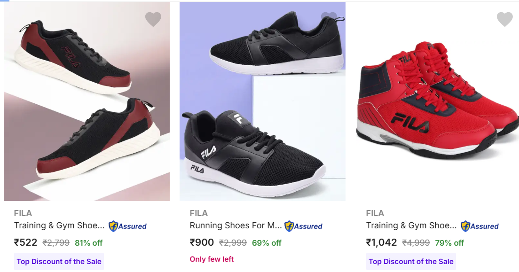Click Assured badge on ₹522 shoe
The height and width of the screenshot is (272, 519).
tap(128, 226)
